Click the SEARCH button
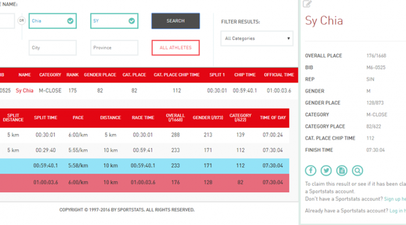This screenshot has width=406, height=225. point(176,21)
